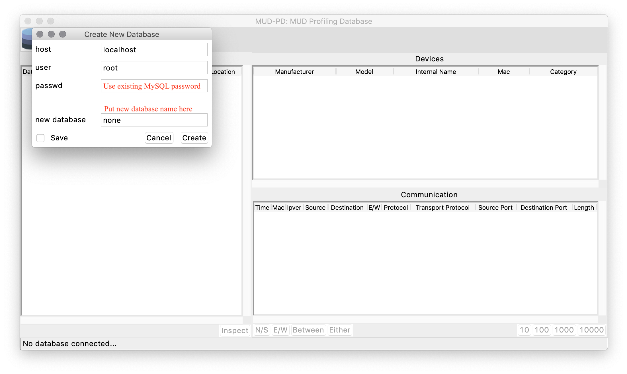
Task: Sort communication by Transport Protocol header
Action: coord(442,208)
